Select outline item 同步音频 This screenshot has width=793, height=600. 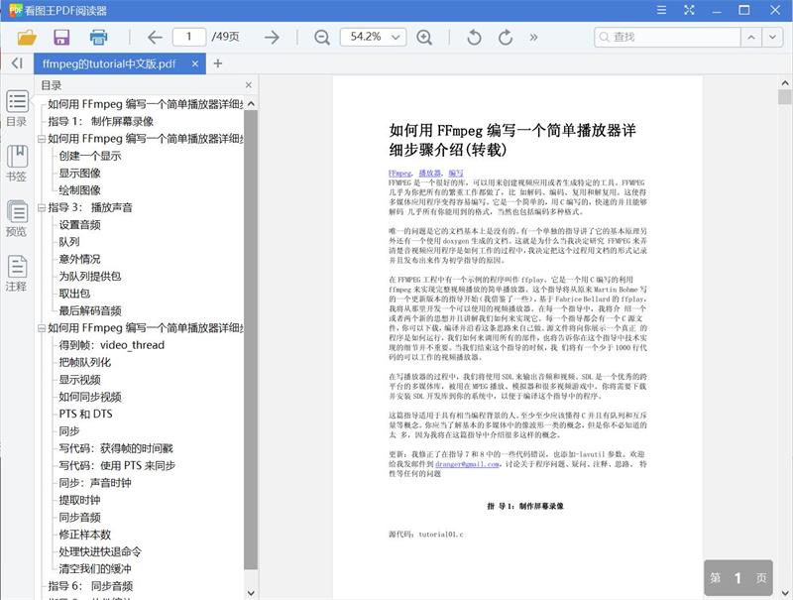pos(80,517)
